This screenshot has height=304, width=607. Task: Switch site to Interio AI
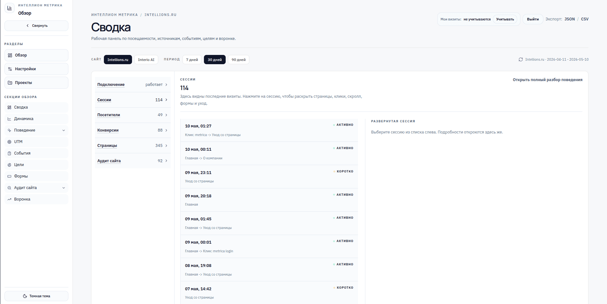[x=146, y=60]
